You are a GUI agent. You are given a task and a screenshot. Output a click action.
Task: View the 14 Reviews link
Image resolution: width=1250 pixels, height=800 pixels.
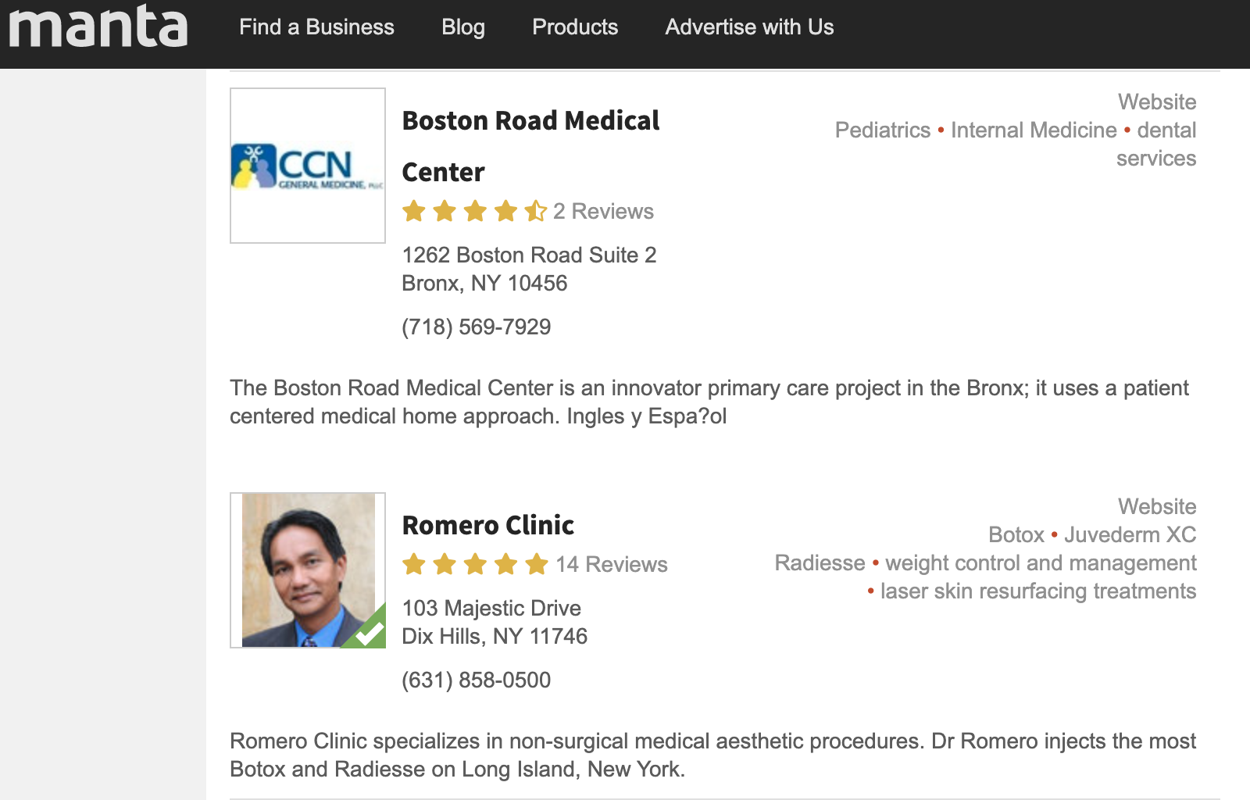pos(612,564)
